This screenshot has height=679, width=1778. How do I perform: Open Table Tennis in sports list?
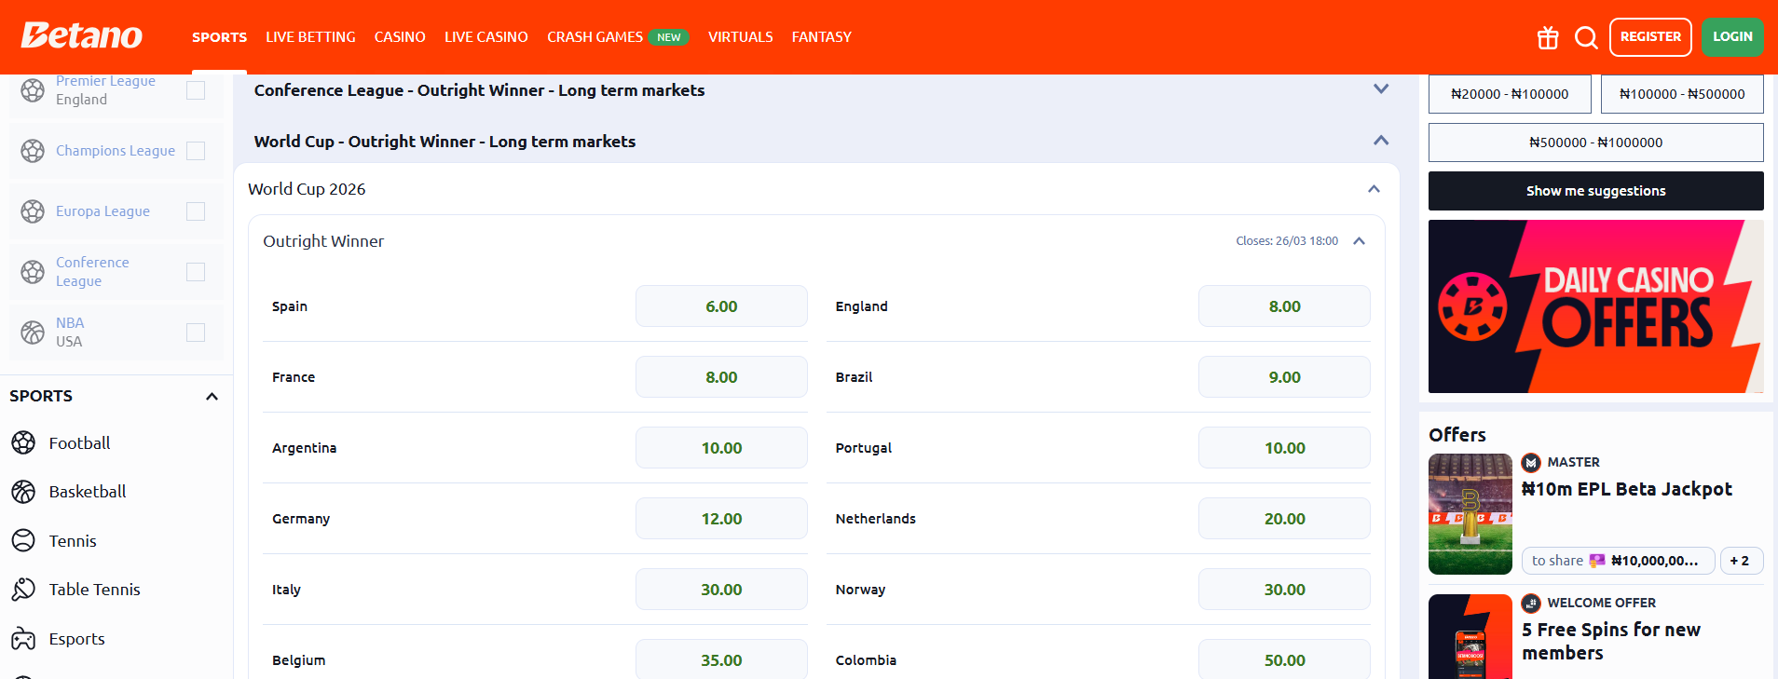(x=94, y=590)
